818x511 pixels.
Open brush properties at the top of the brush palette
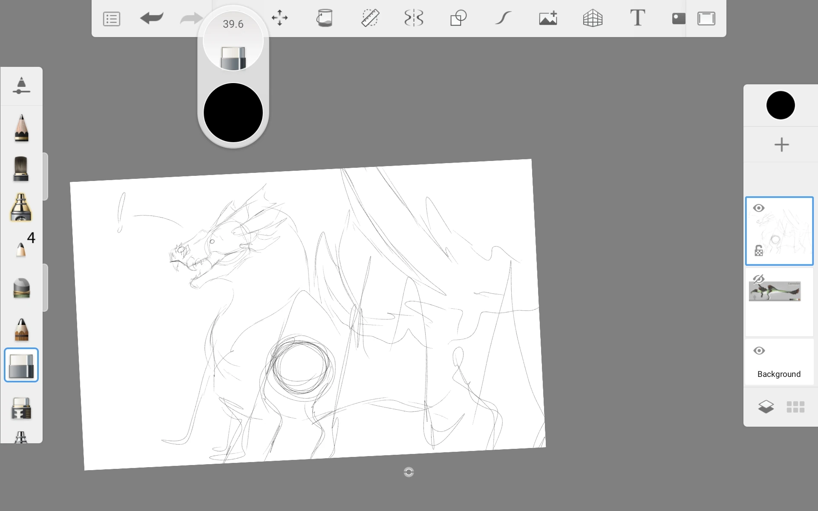click(x=21, y=86)
